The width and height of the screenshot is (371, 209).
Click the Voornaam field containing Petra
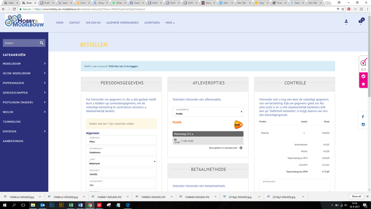pos(121,140)
